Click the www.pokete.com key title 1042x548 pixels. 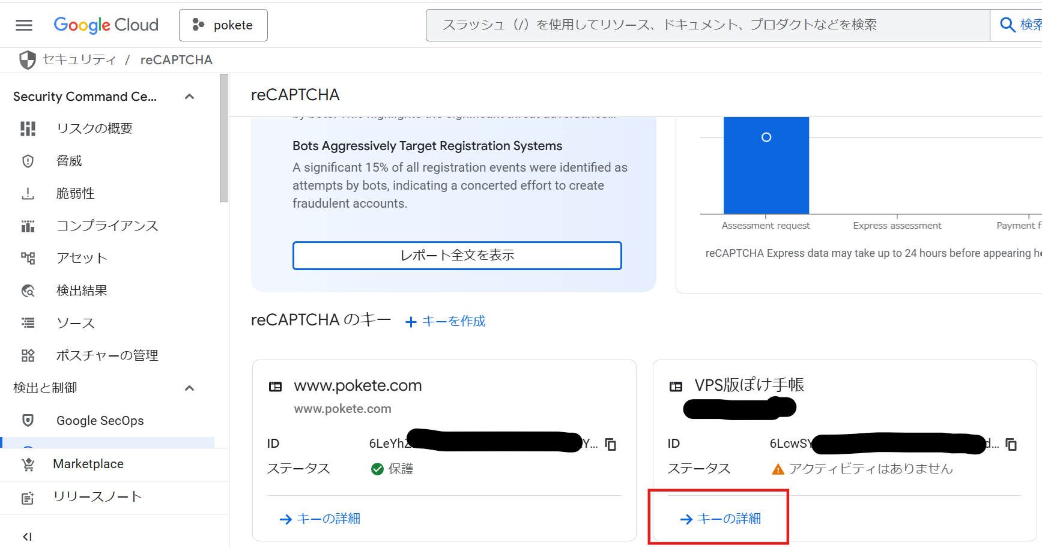coord(358,385)
